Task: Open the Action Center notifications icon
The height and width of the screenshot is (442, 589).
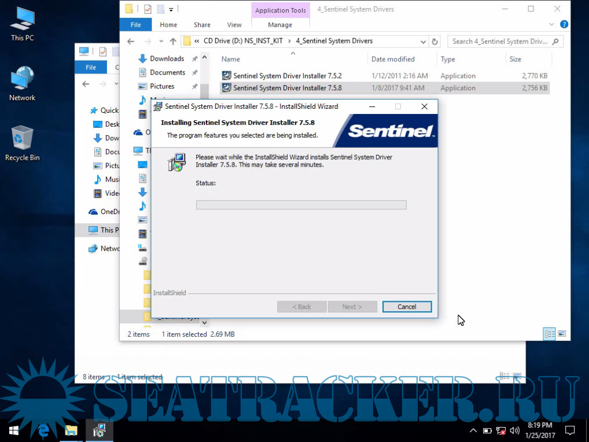Action: coord(569,430)
